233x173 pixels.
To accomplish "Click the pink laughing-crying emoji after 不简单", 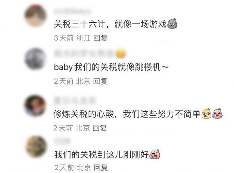I will 217,114.
